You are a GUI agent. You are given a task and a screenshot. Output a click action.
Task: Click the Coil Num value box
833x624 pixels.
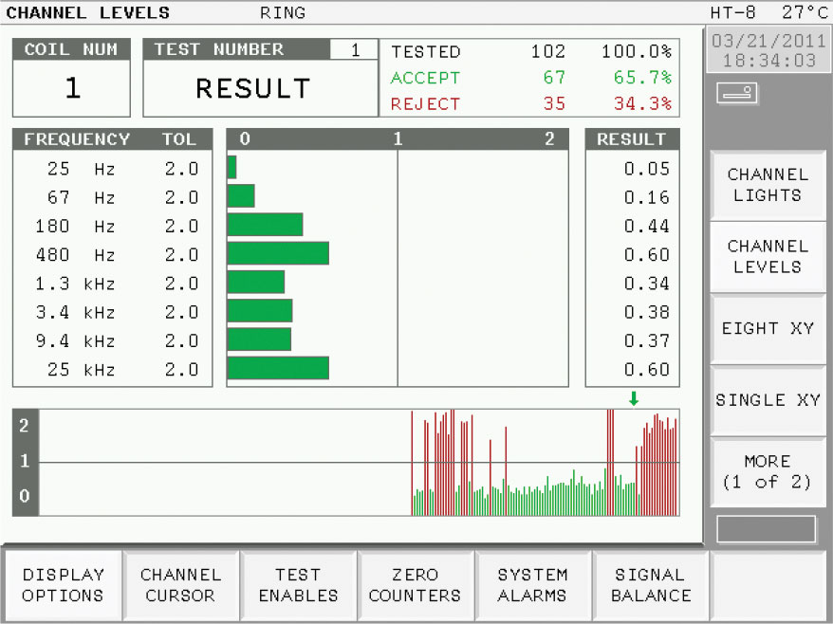coord(72,87)
